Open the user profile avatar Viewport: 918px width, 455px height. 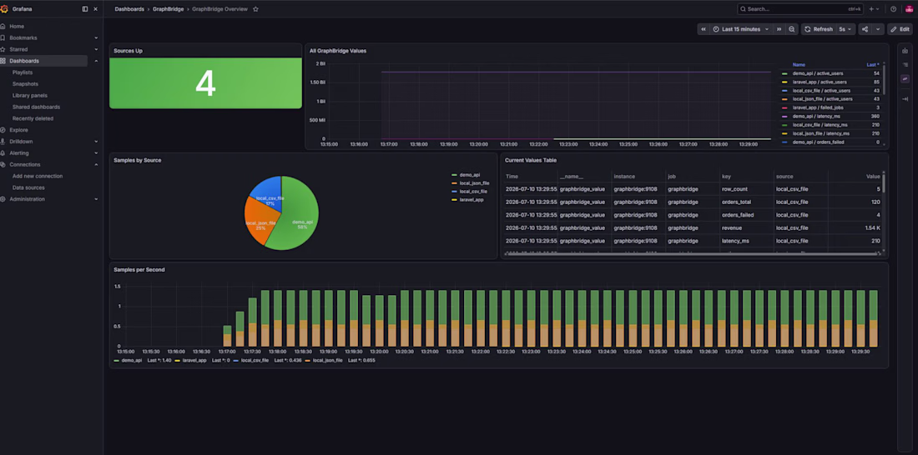pos(909,9)
